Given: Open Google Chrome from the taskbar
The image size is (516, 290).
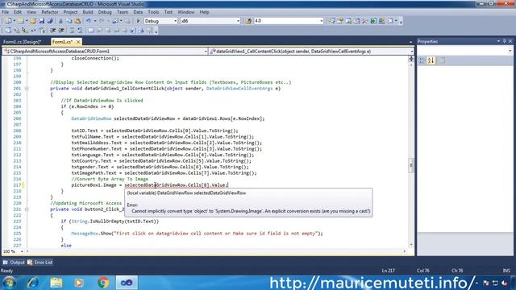Looking at the screenshot, I should coord(103,283).
